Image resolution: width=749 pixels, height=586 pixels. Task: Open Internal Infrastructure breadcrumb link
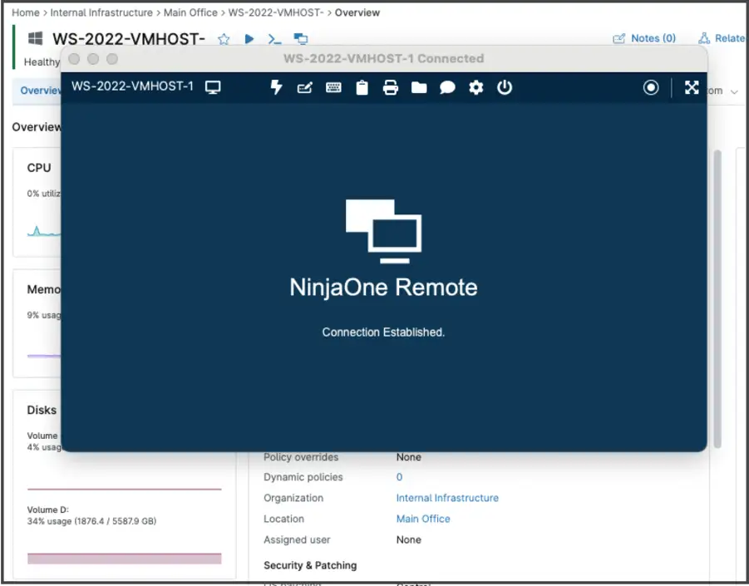pos(101,13)
